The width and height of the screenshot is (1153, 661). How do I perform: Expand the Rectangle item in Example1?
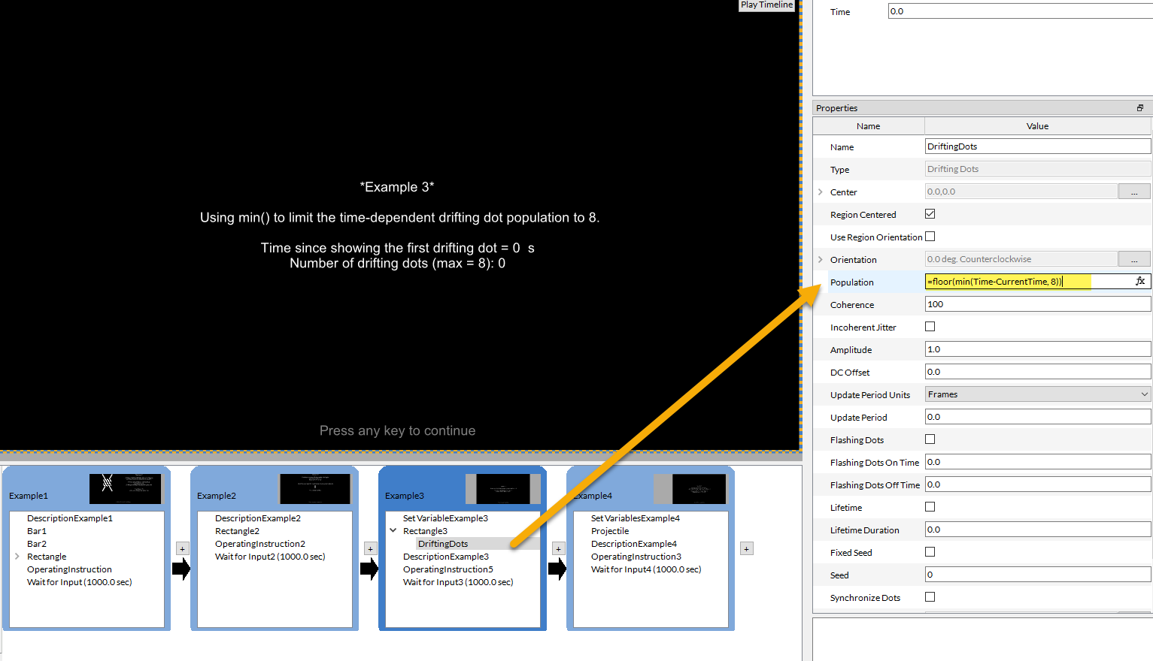[17, 557]
